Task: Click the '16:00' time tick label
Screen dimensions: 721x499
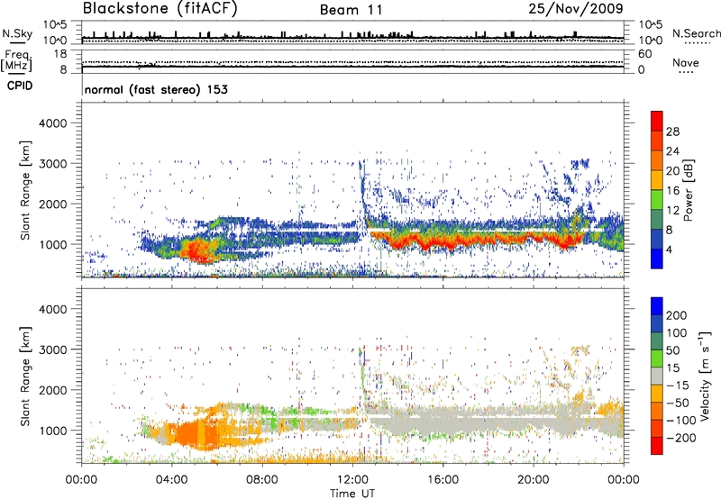Action: (x=443, y=480)
